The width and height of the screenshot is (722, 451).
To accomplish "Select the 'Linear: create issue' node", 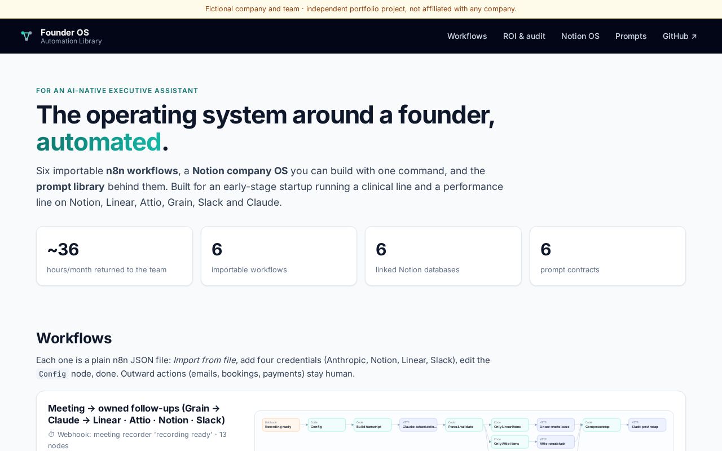I will (x=556, y=425).
